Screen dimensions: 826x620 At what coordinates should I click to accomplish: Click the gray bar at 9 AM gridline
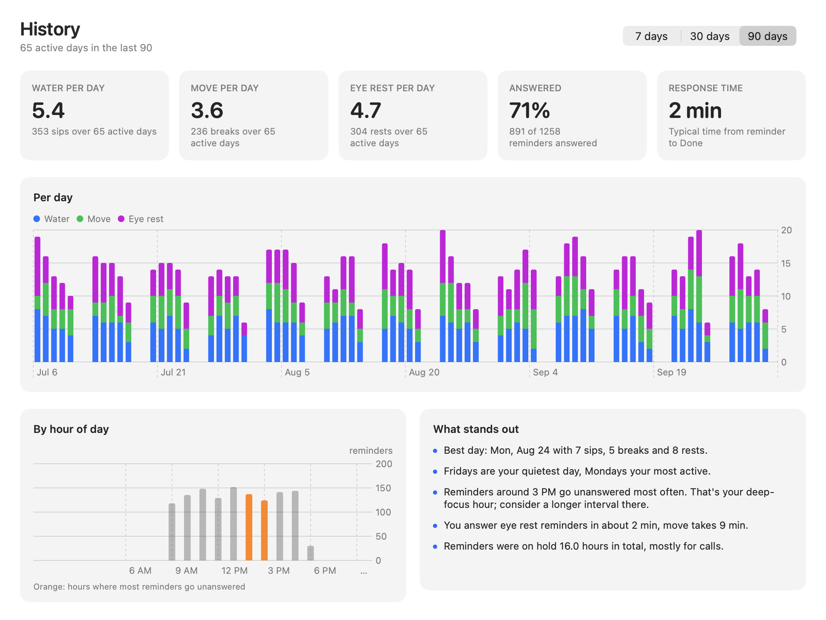click(x=172, y=532)
